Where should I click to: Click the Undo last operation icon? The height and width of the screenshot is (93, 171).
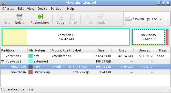(88, 17)
